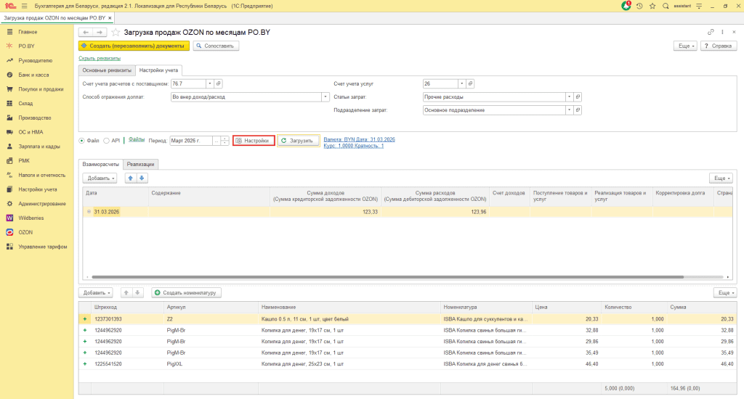
Task: Open the 1C main menu hamburger icon
Action: (24, 6)
